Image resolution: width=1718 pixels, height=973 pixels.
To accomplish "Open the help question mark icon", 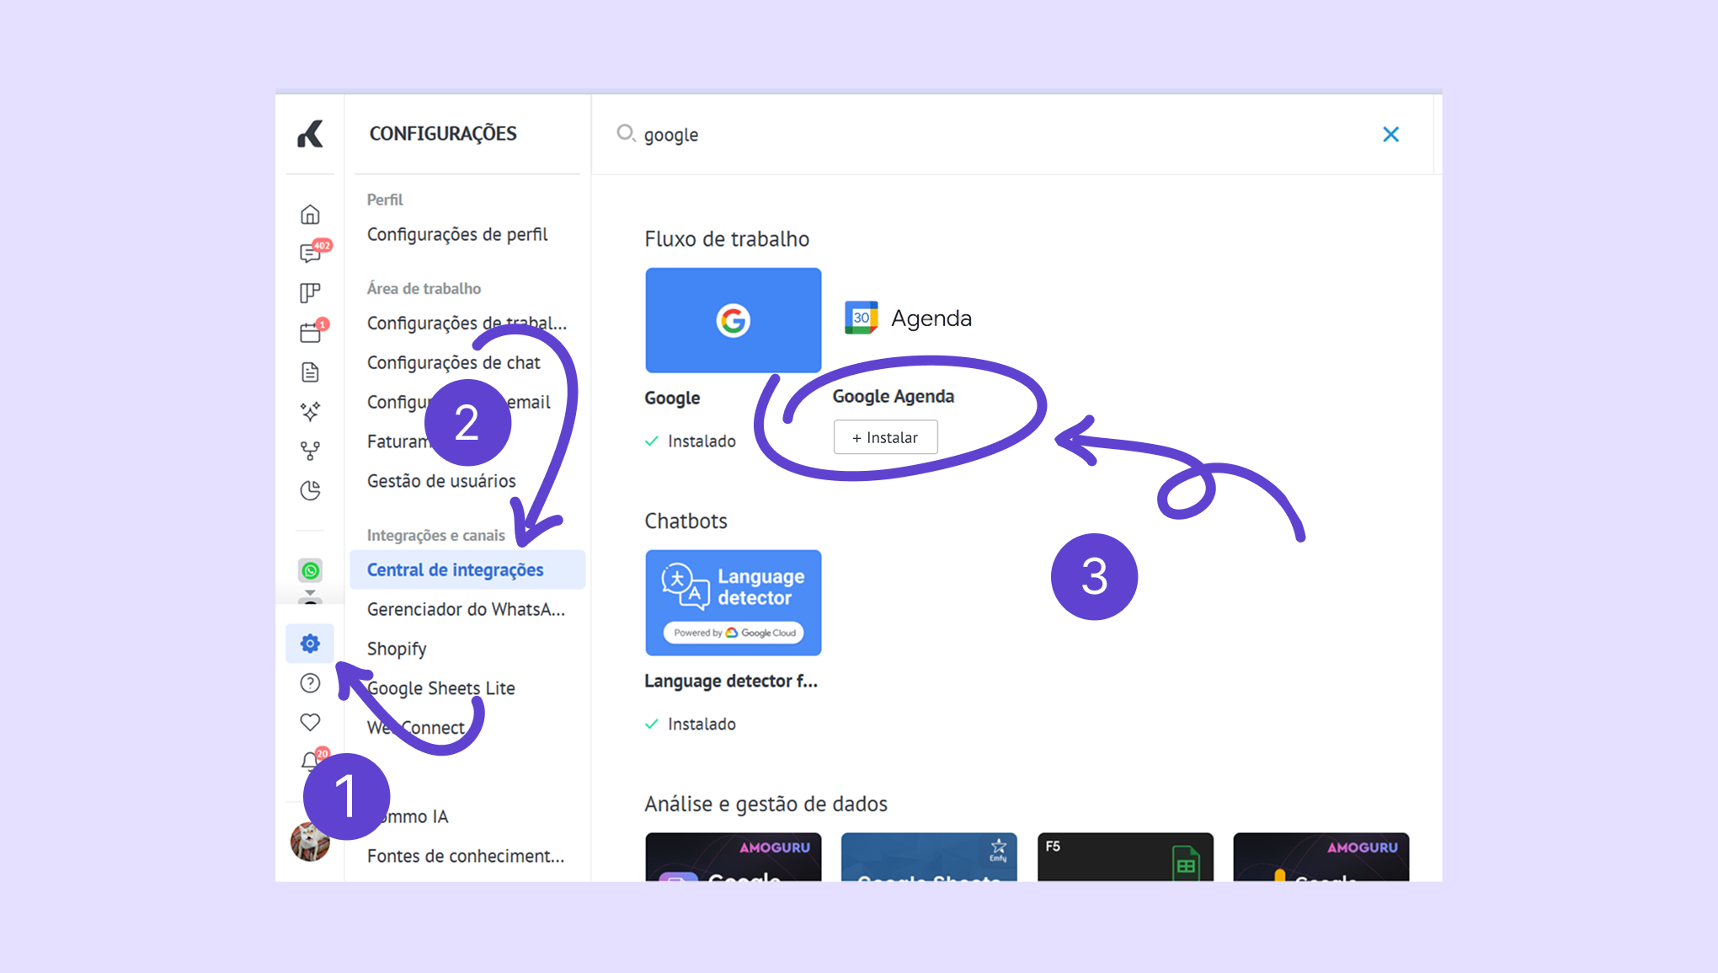I will pyautogui.click(x=310, y=682).
